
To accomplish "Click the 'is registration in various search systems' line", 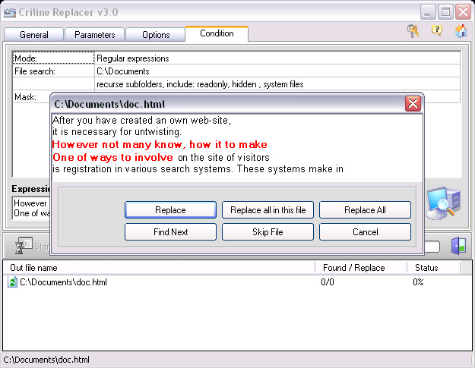I will (198, 168).
